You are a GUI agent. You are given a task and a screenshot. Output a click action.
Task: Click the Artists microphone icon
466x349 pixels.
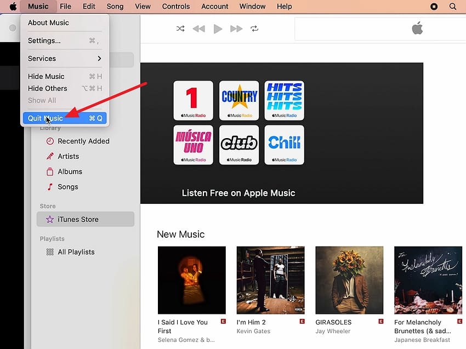[x=50, y=156]
